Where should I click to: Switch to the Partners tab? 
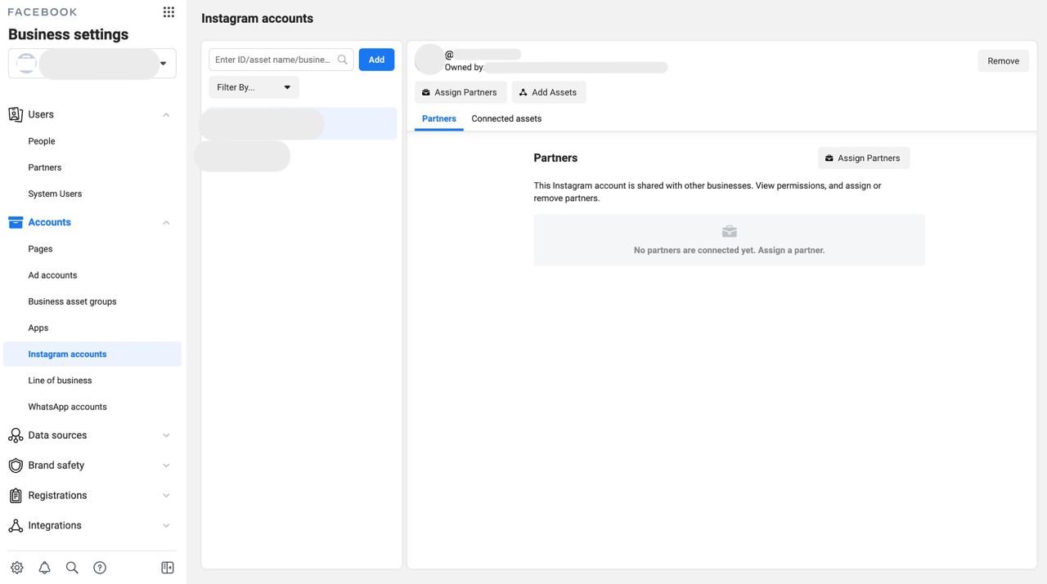pyautogui.click(x=439, y=119)
